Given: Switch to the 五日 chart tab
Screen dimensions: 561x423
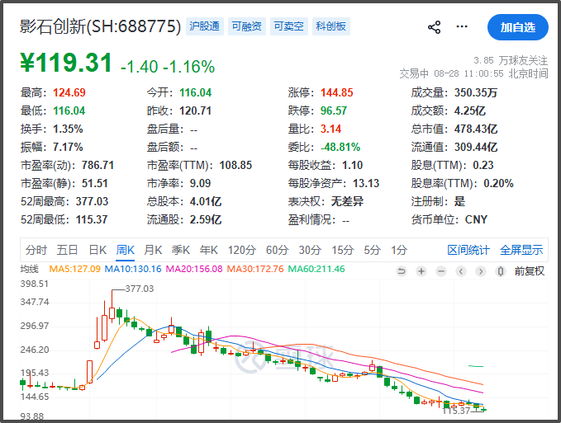Looking at the screenshot, I should 67,250.
